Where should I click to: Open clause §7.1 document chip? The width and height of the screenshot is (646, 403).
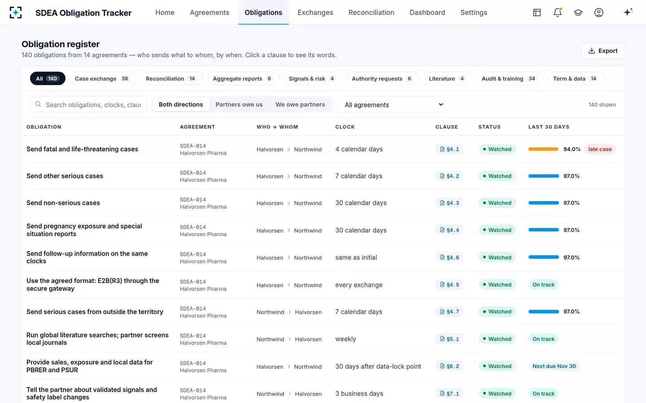(450, 394)
